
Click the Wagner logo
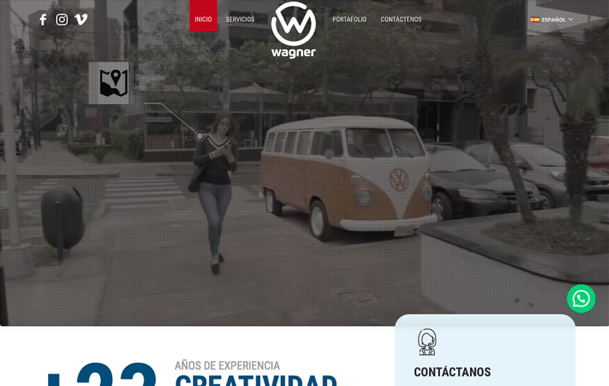point(294,30)
